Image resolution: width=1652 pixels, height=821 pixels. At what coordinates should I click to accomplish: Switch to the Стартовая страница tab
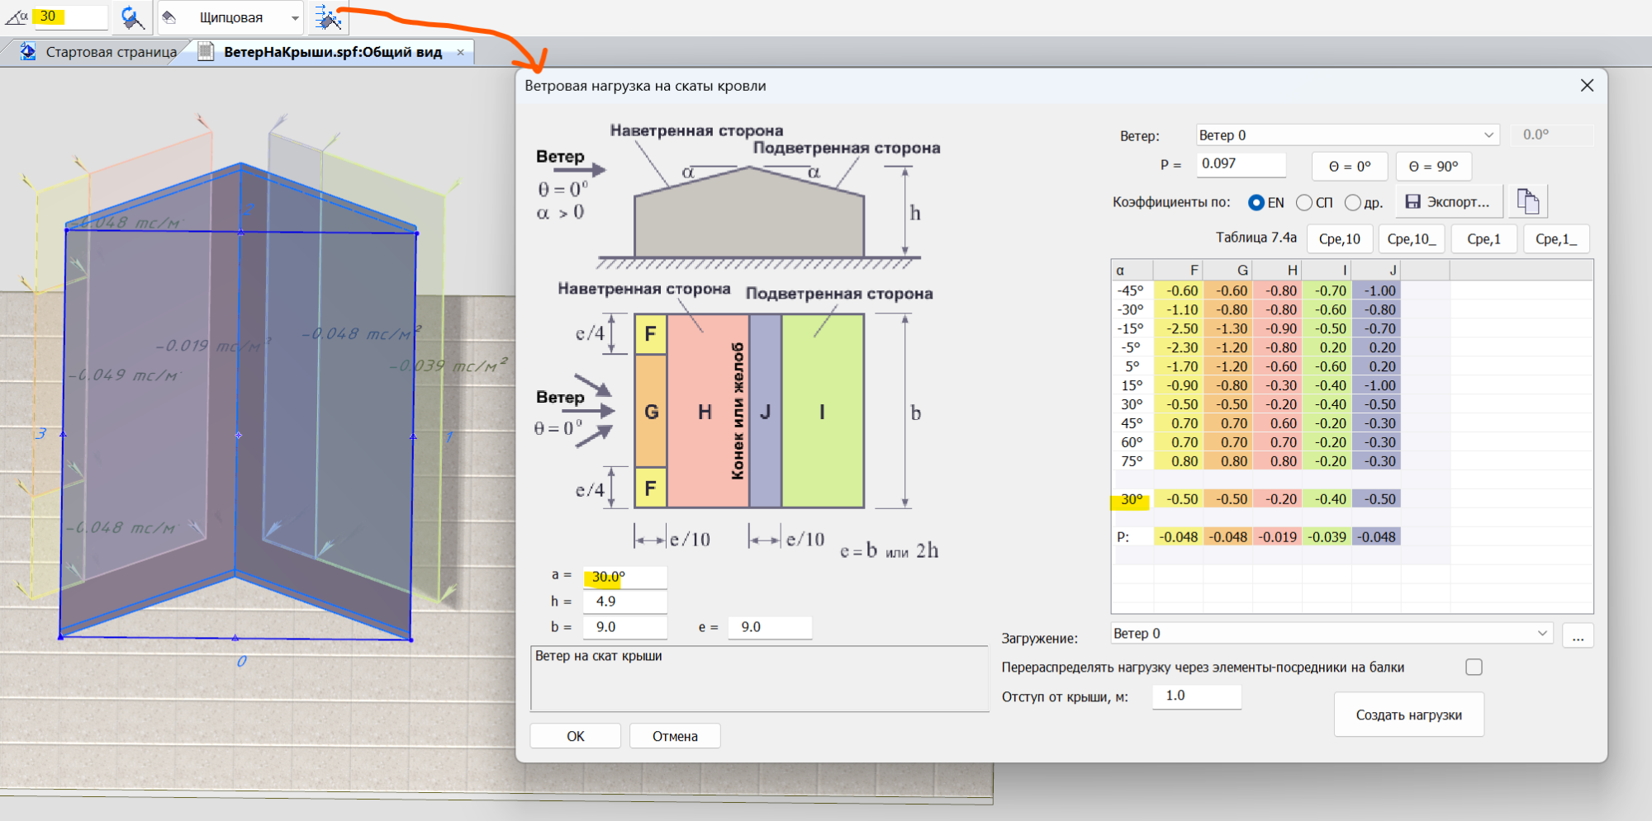tap(111, 52)
